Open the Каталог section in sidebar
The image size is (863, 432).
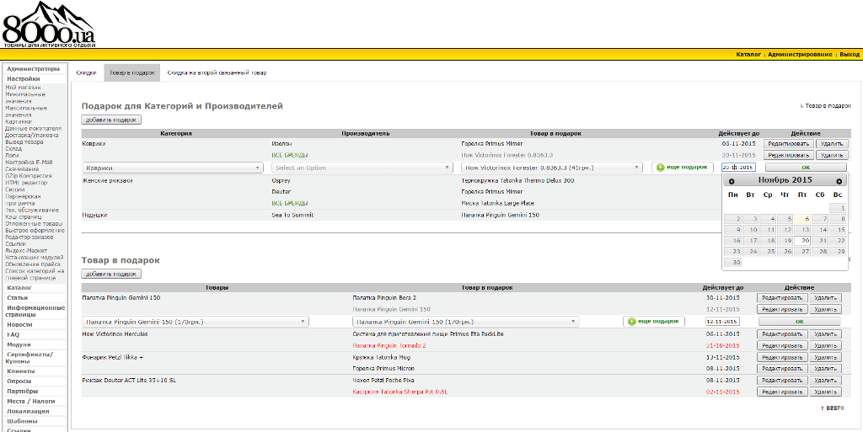tap(19, 287)
